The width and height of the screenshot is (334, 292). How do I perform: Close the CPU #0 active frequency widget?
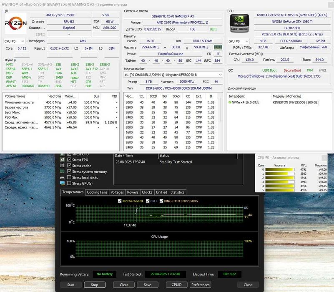coord(324,158)
